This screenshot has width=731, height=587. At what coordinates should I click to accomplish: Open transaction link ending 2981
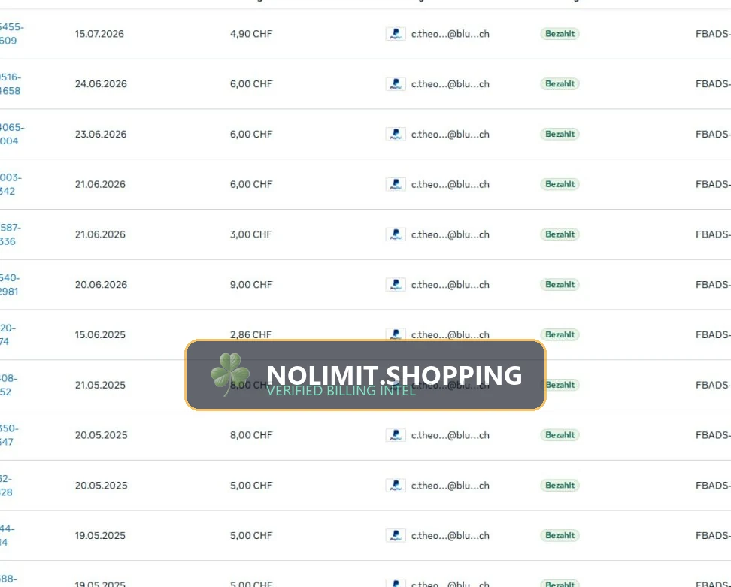[x=10, y=285]
